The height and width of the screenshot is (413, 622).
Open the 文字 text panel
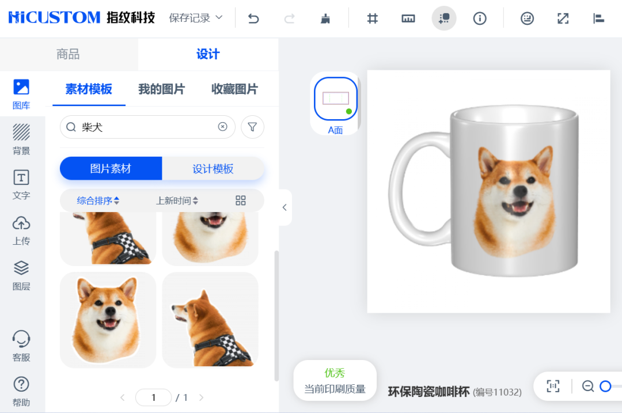[x=21, y=183]
